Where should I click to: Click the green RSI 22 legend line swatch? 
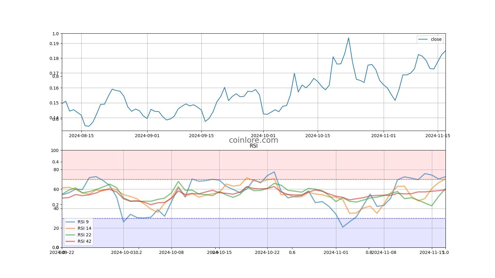[70, 235]
